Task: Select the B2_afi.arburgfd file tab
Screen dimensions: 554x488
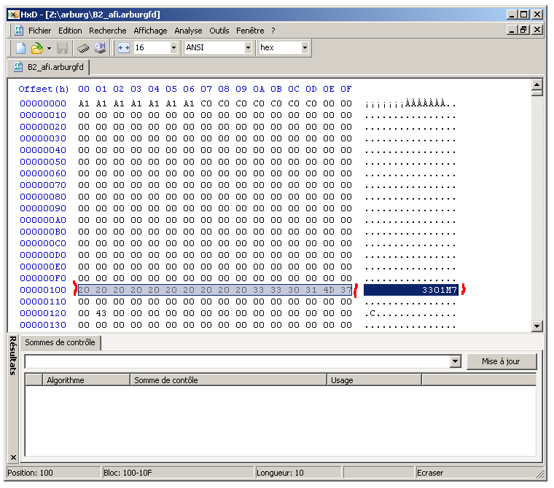Action: [48, 67]
